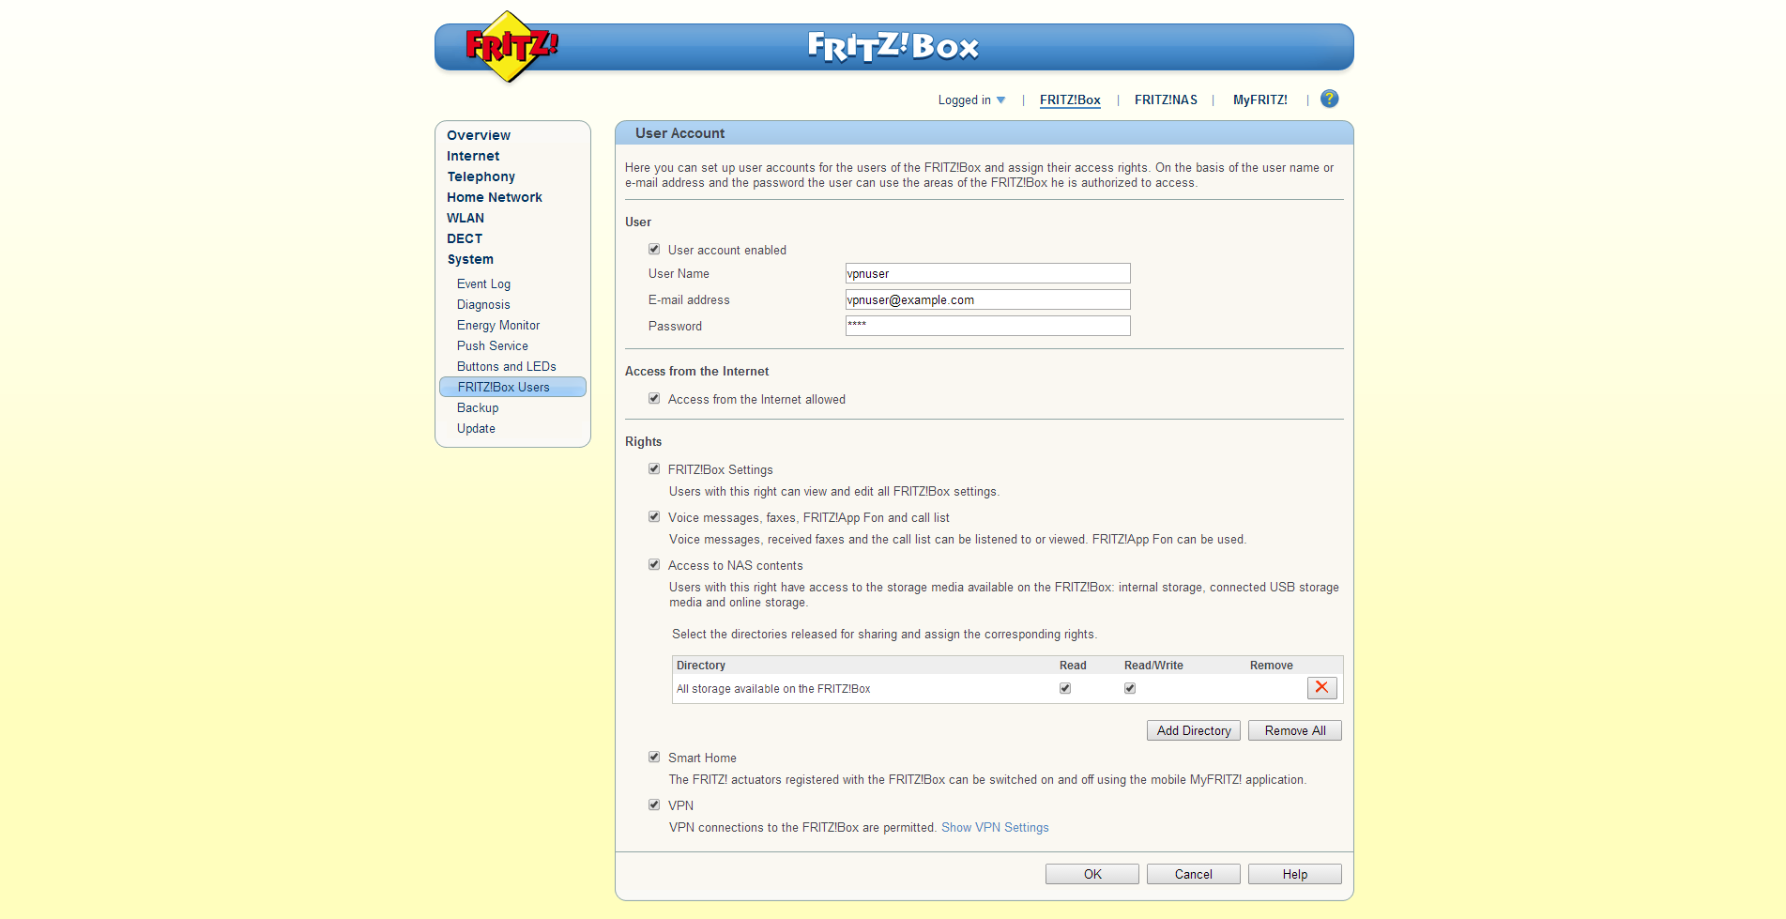The image size is (1786, 919).
Task: Toggle VPN right checkbox
Action: pyautogui.click(x=654, y=805)
